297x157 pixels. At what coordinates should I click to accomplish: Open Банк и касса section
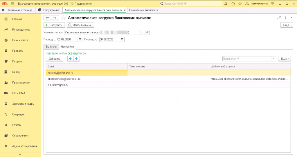pos(20,40)
